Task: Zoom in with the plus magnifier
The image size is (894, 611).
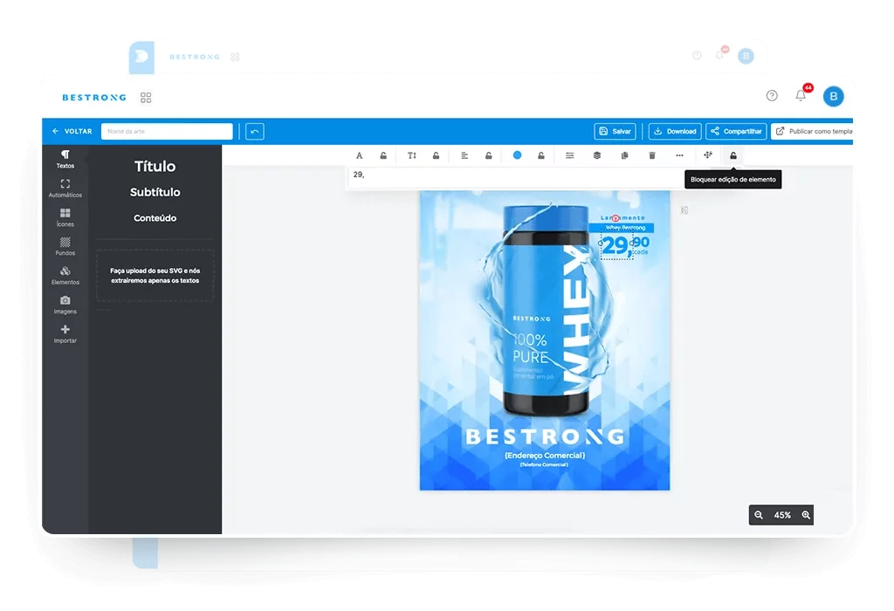Action: [806, 515]
